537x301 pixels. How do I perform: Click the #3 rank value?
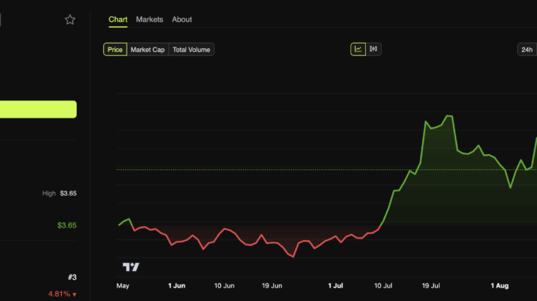click(x=72, y=277)
